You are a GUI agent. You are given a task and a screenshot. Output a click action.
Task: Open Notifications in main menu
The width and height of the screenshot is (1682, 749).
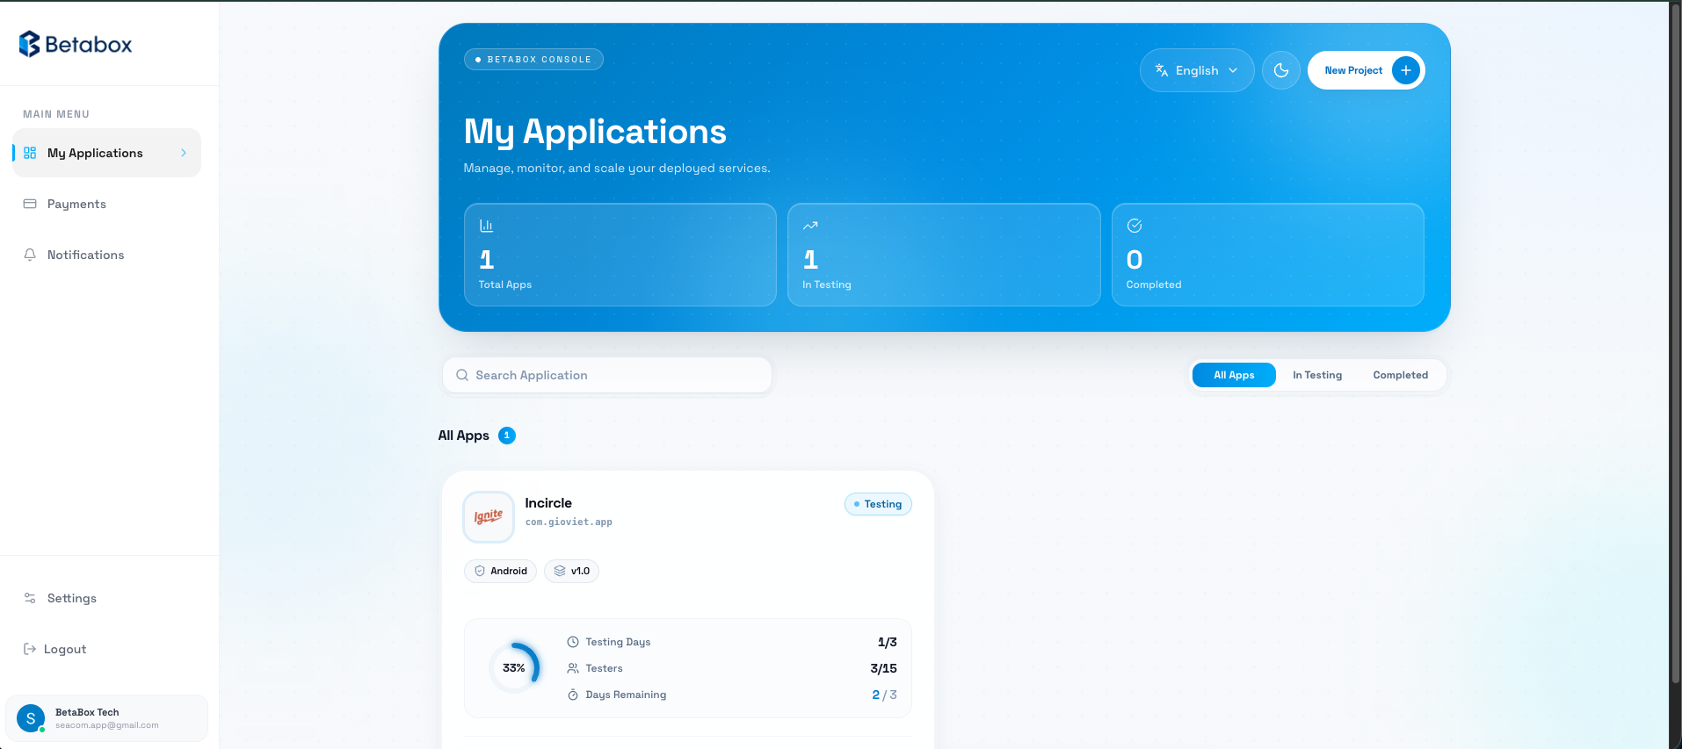point(106,255)
